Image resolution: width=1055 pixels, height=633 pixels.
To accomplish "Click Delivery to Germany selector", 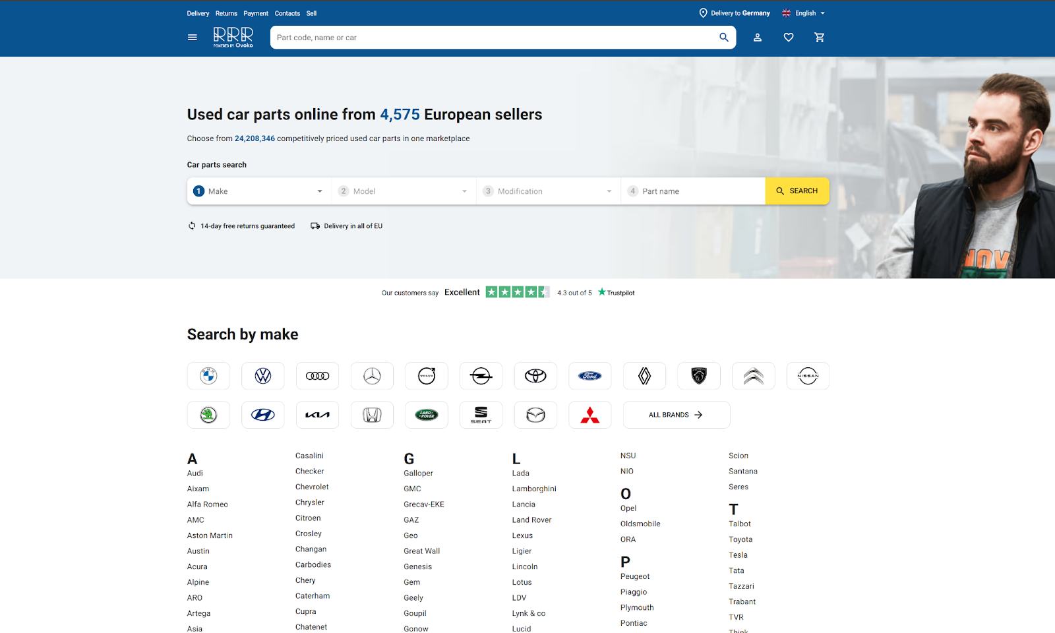I will coord(735,13).
